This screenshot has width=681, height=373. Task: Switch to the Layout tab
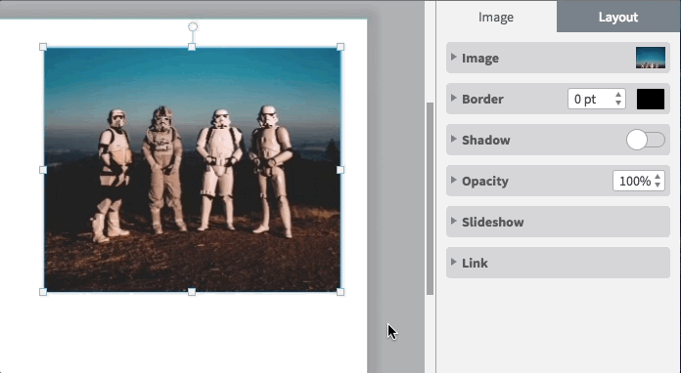(x=618, y=17)
